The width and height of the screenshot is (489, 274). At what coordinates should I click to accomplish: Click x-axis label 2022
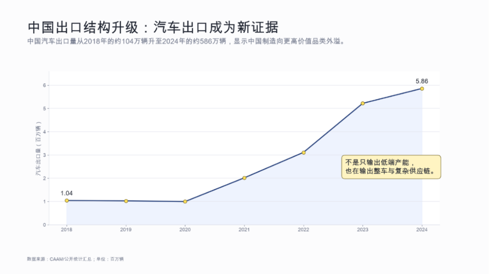tap(304, 230)
